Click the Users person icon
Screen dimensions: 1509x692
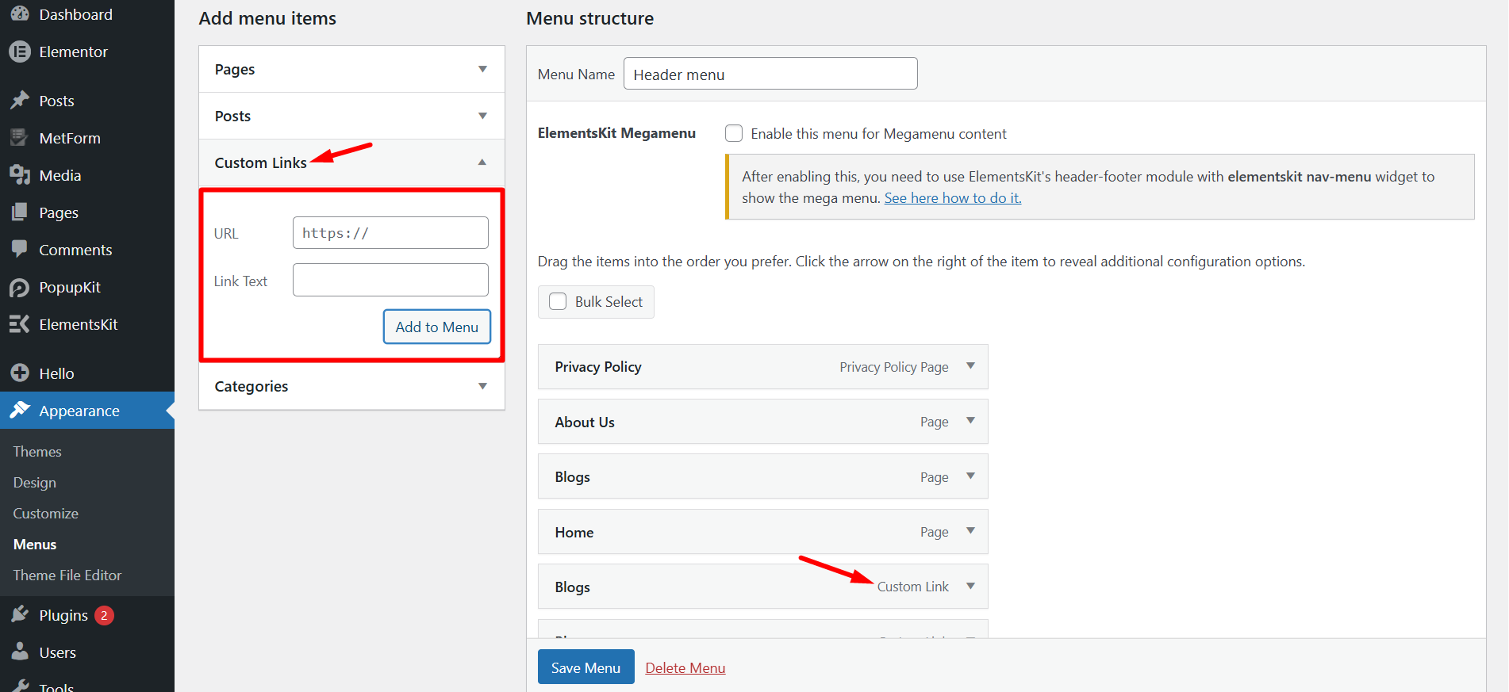[20, 652]
